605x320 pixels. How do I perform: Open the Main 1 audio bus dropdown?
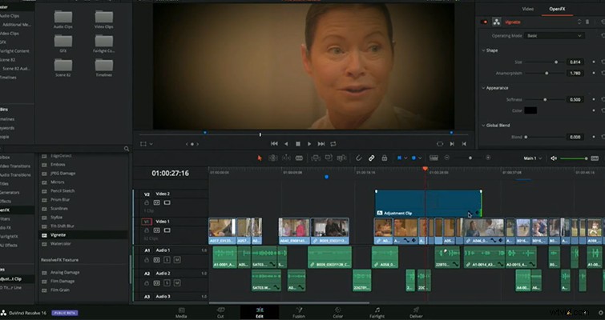point(532,158)
